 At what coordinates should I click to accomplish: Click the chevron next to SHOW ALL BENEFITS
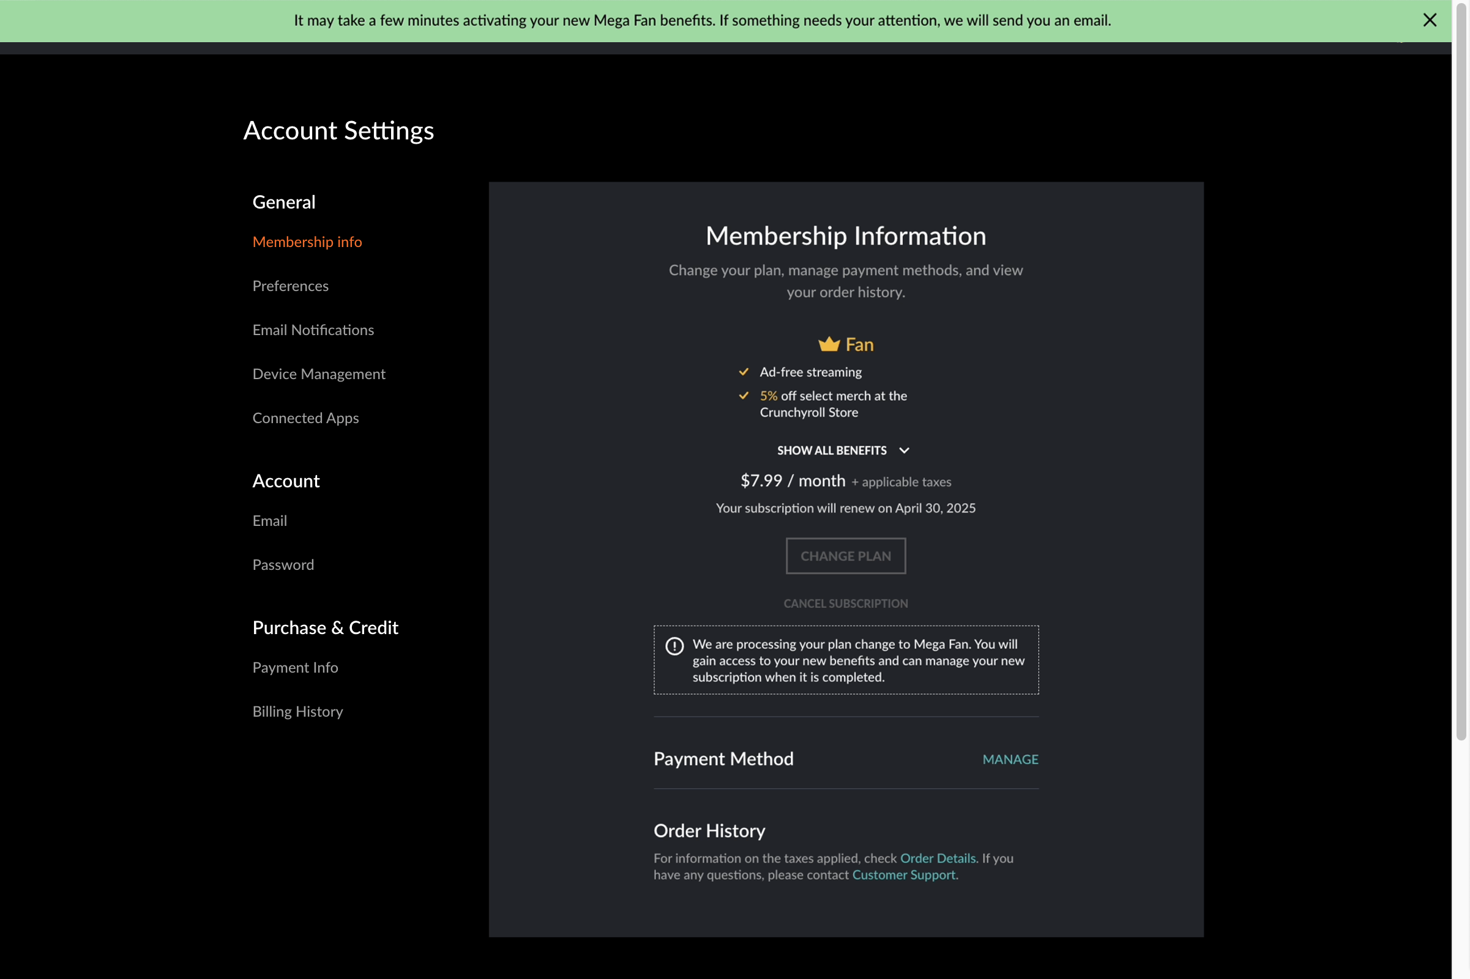point(904,449)
